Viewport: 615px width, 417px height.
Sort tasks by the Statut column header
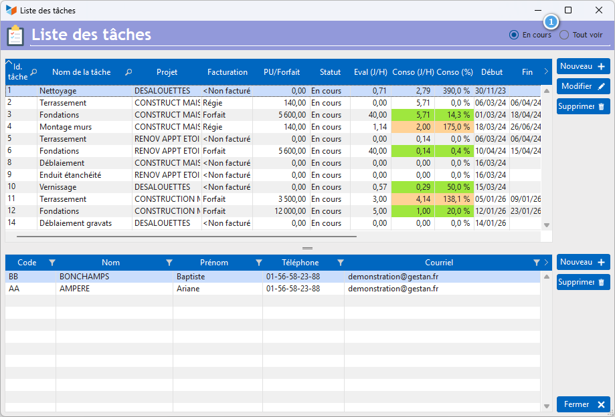pos(330,72)
